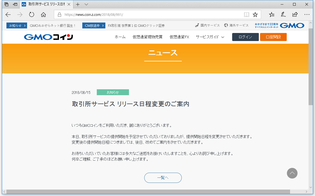Click the お知らせ category tag

pos(113,92)
